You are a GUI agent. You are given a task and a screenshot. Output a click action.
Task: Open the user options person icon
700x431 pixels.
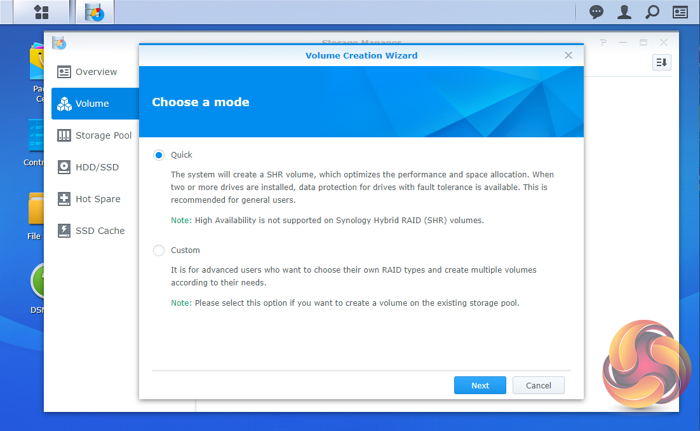click(624, 12)
